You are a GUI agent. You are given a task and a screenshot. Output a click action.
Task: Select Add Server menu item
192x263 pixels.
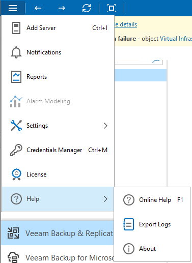click(x=58, y=28)
